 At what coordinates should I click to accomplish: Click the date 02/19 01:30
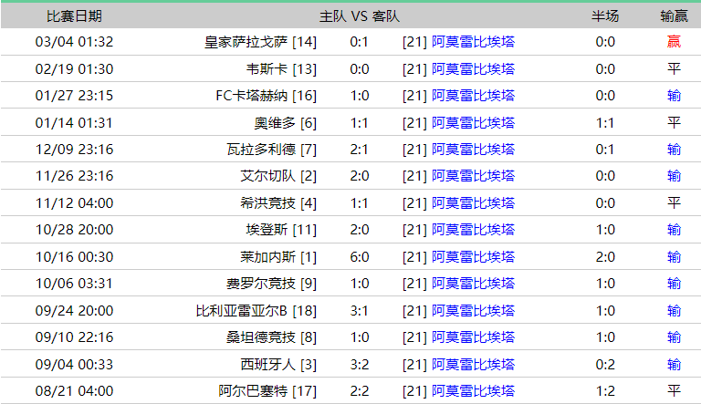click(74, 68)
